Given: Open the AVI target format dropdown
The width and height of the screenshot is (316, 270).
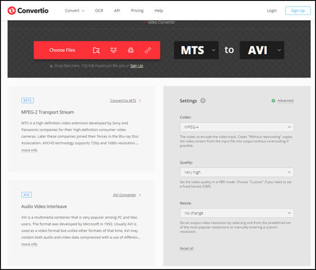Looking at the screenshot, I should pos(262,50).
